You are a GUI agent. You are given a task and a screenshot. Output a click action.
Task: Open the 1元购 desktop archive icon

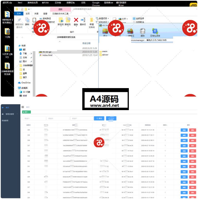[x=7, y=32]
